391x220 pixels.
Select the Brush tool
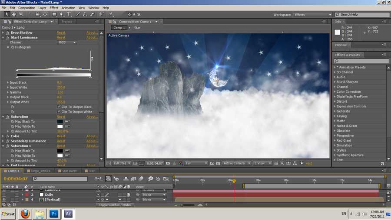(78, 14)
